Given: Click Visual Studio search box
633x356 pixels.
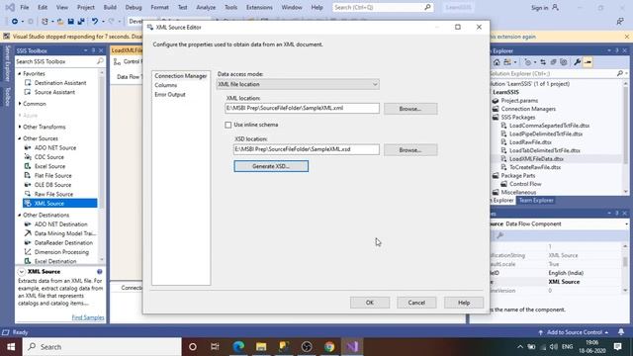Looking at the screenshot, I should pyautogui.click(x=383, y=7).
